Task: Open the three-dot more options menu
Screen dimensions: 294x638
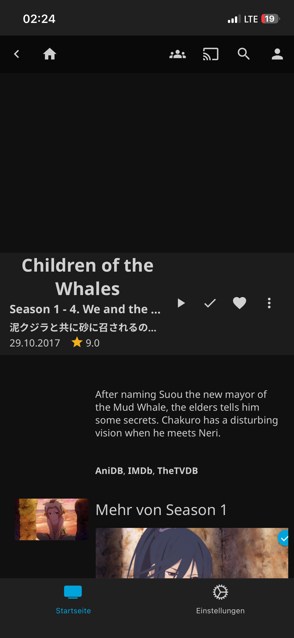Action: [x=269, y=303]
